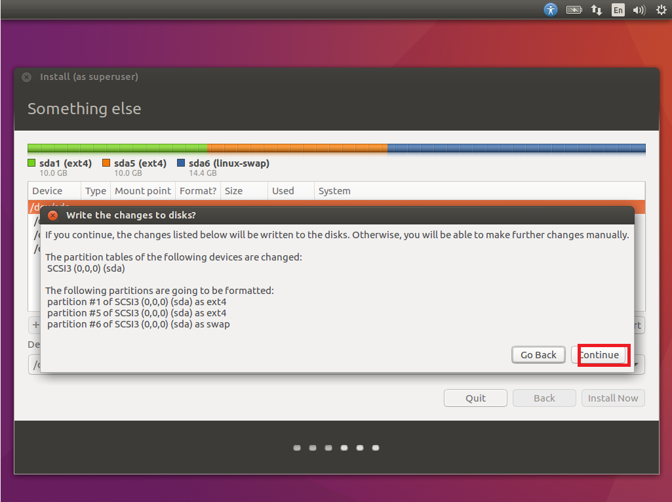Image resolution: width=672 pixels, height=502 pixels.
Task: Click the Install Now button
Action: point(613,398)
